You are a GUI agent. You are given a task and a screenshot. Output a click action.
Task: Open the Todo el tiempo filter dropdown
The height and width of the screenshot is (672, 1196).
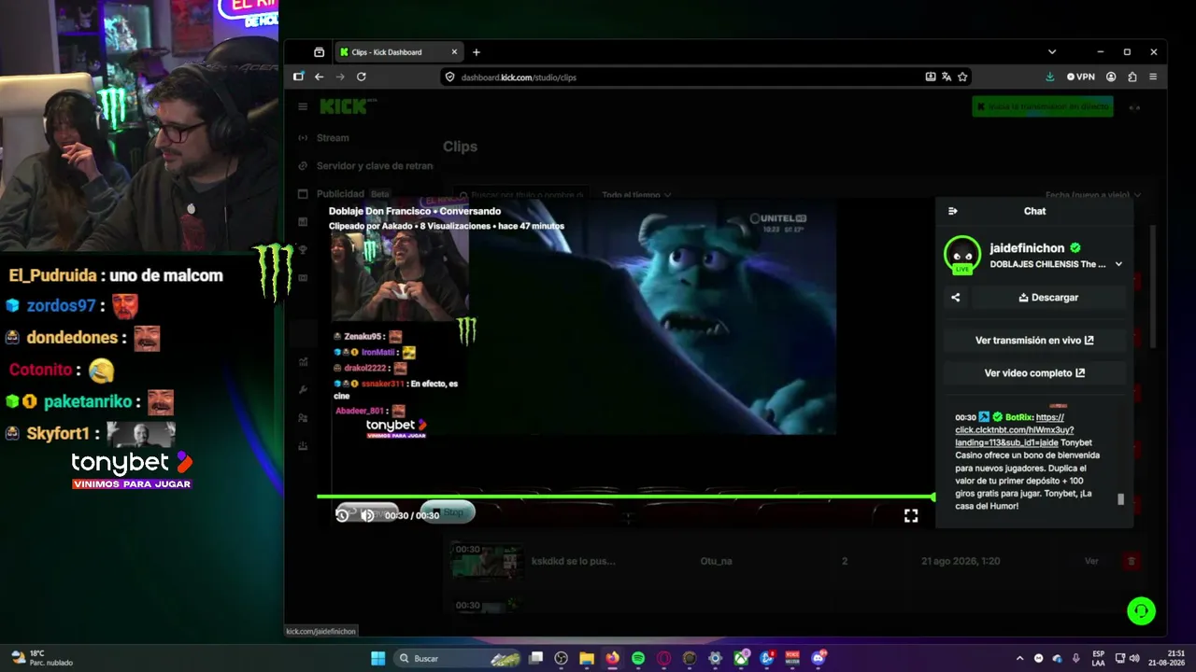(637, 195)
